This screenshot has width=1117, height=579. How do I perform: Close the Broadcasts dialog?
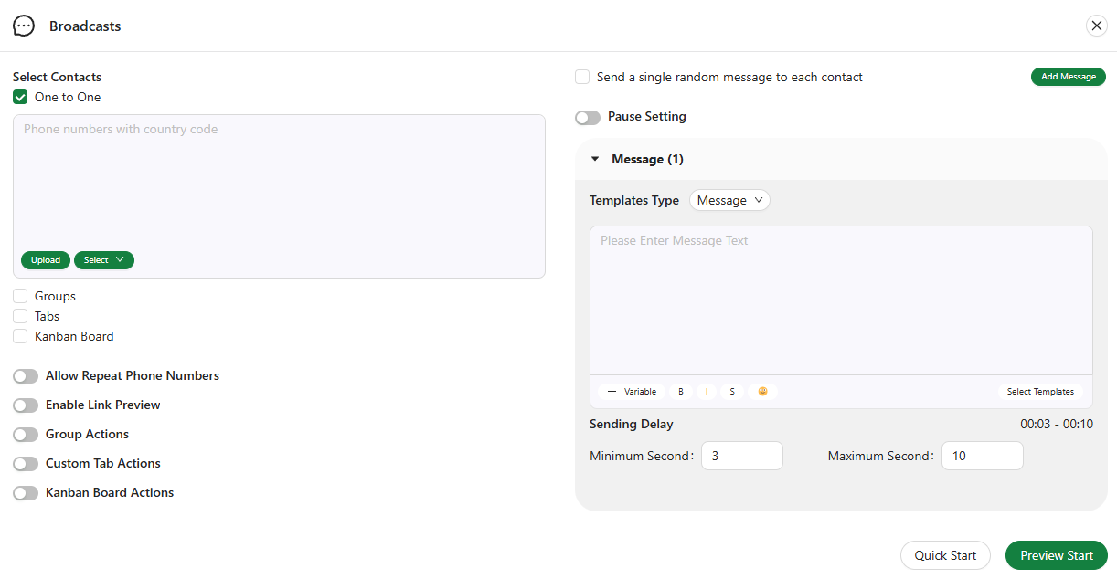coord(1096,26)
